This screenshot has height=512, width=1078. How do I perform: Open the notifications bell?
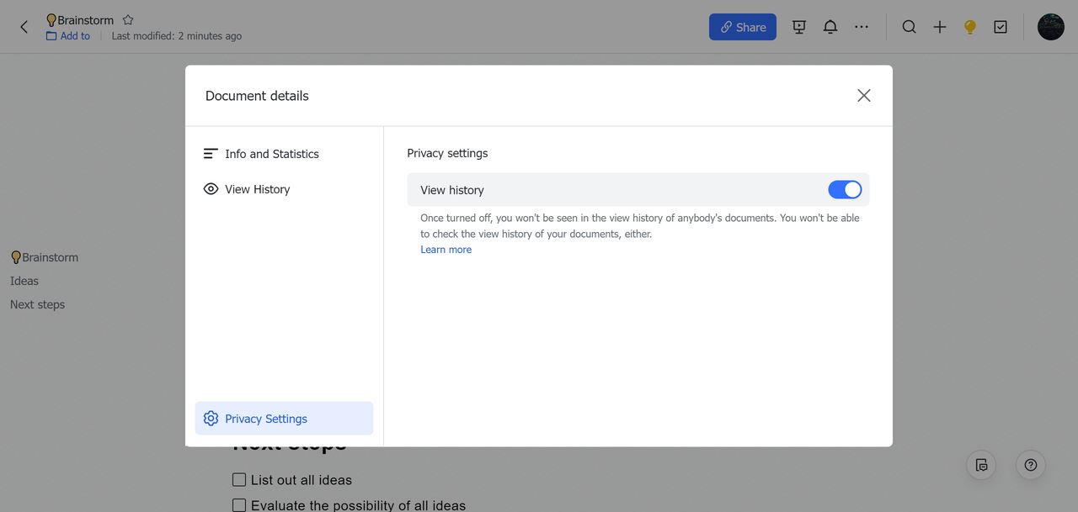(x=830, y=27)
